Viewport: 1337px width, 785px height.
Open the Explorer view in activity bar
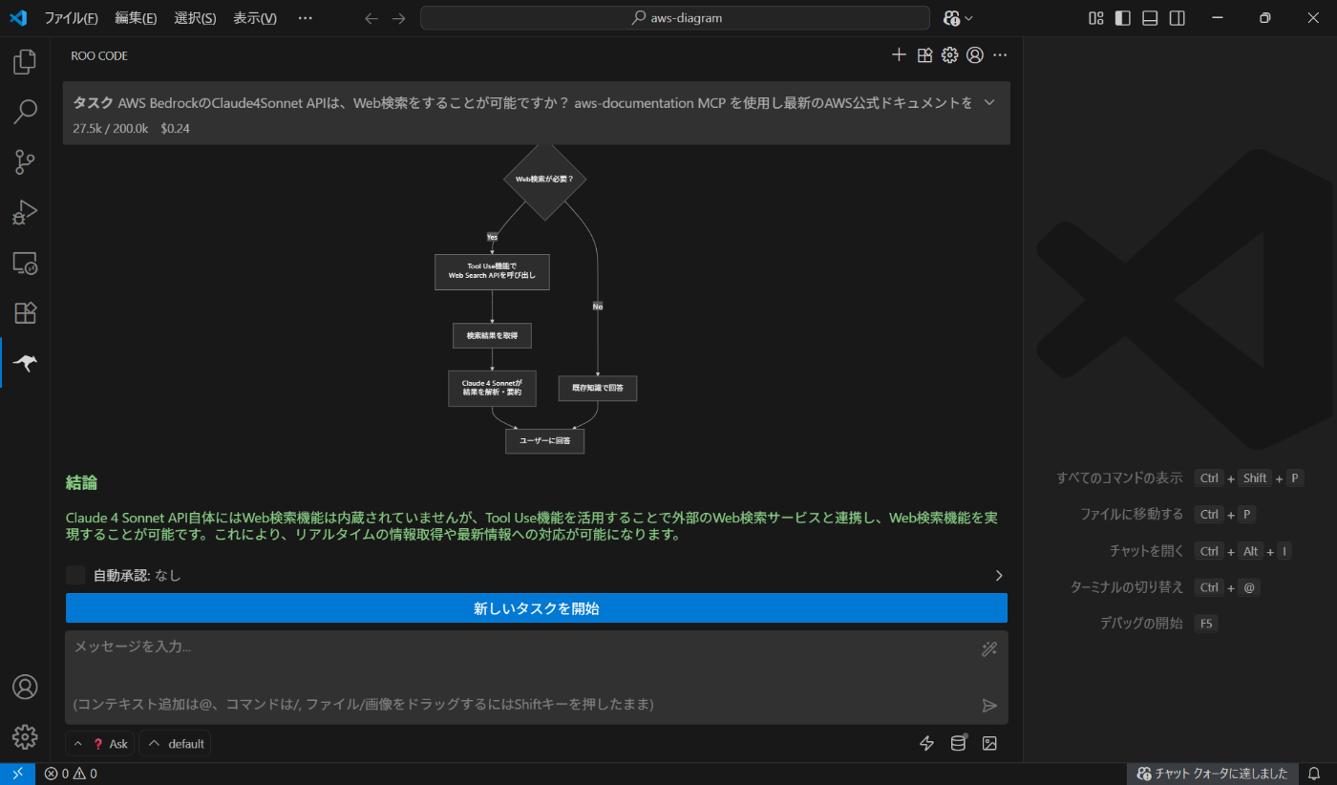click(x=25, y=62)
